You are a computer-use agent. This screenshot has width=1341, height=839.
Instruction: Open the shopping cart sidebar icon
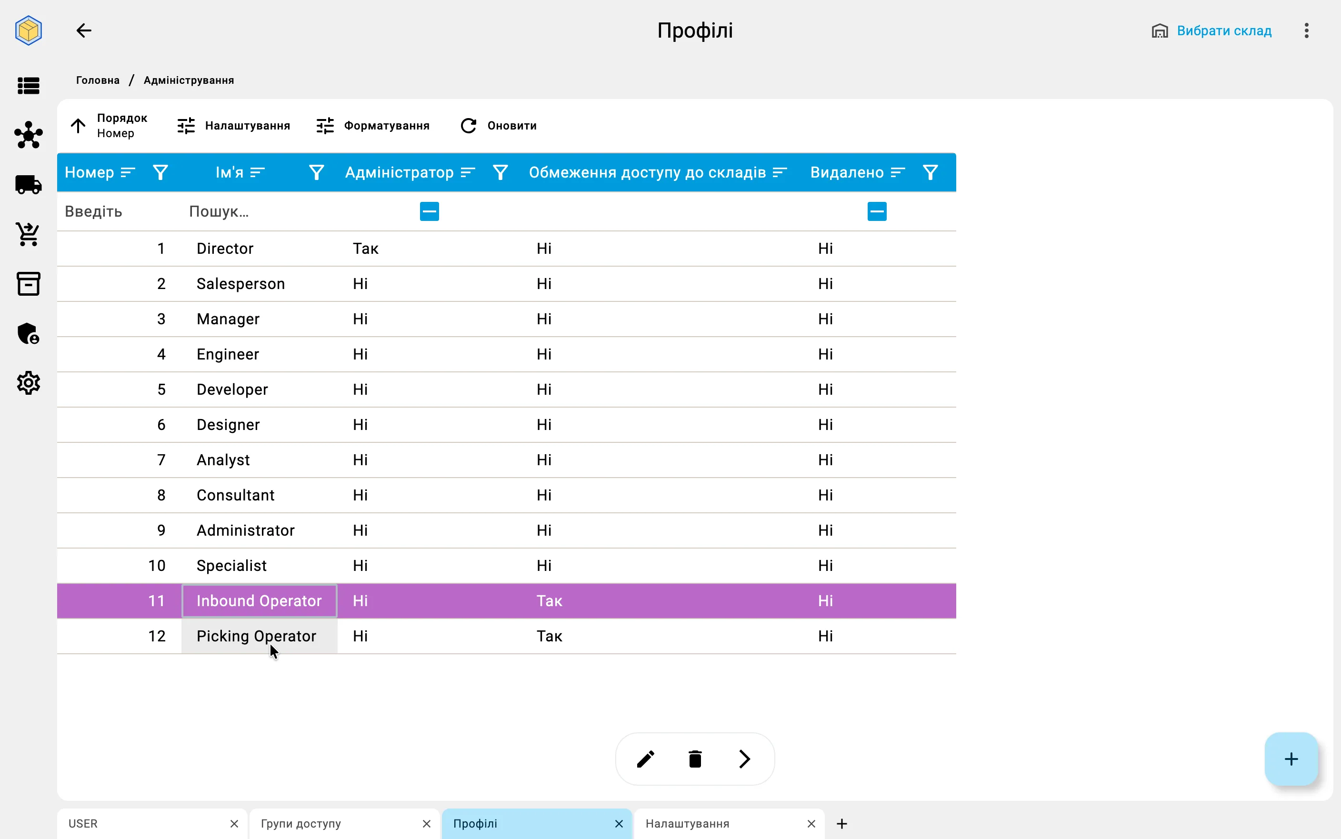pyautogui.click(x=28, y=234)
